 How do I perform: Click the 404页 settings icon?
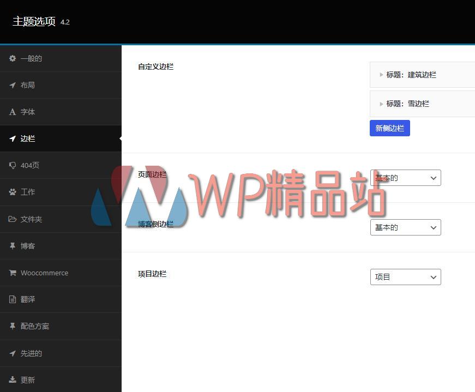[x=12, y=165]
